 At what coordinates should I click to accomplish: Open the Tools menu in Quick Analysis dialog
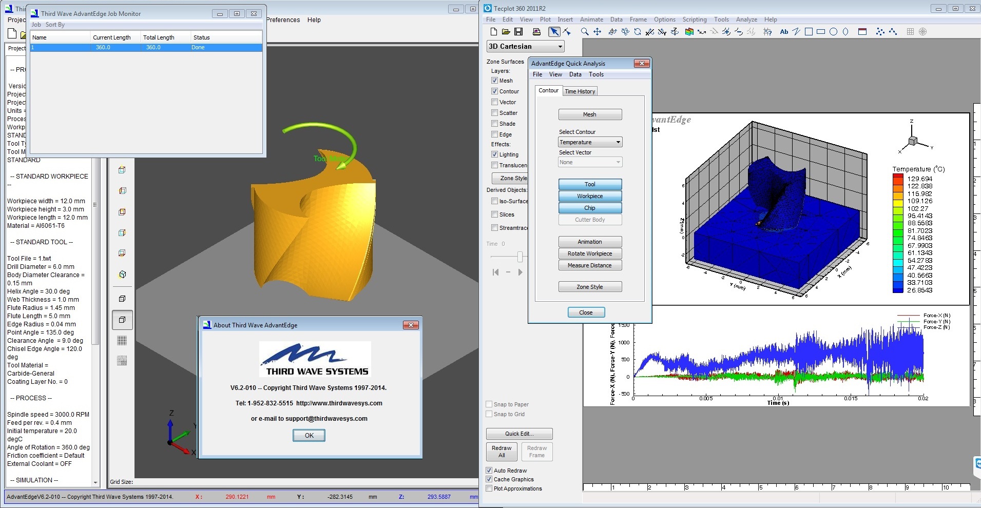coord(596,74)
